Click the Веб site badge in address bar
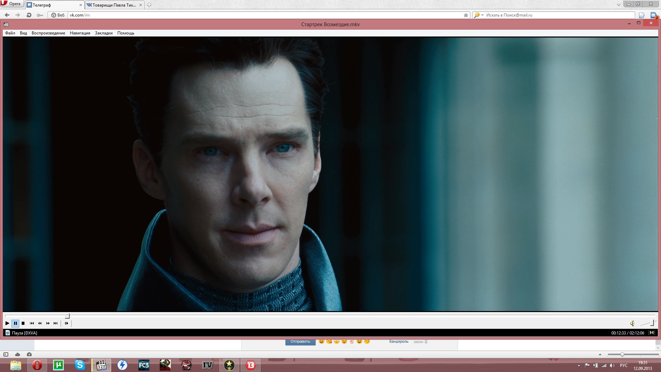The width and height of the screenshot is (661, 372). click(58, 15)
